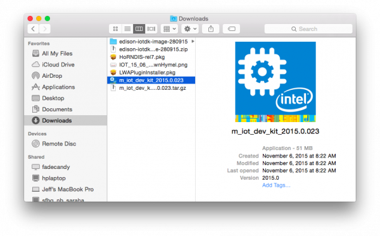The height and width of the screenshot is (236, 380).
Task: Select IOT_15_06_...wnHymel.png file
Action: [x=151, y=65]
